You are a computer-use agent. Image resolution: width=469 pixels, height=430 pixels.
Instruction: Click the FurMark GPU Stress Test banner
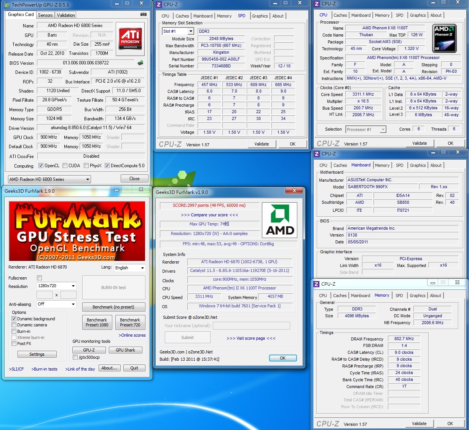pos(77,231)
